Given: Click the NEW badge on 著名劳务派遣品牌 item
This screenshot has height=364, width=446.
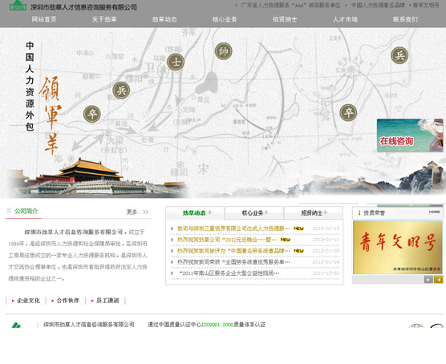Looking at the screenshot, I should 298,251.
